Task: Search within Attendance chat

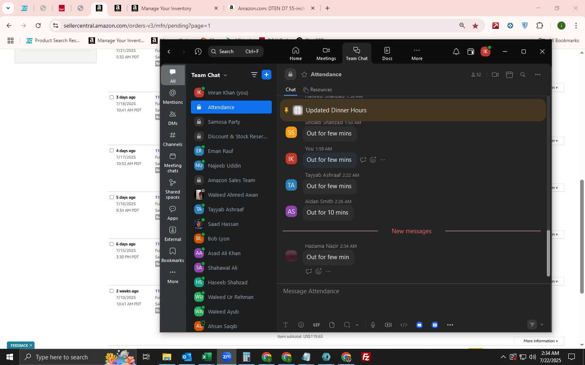Action: pos(523,75)
